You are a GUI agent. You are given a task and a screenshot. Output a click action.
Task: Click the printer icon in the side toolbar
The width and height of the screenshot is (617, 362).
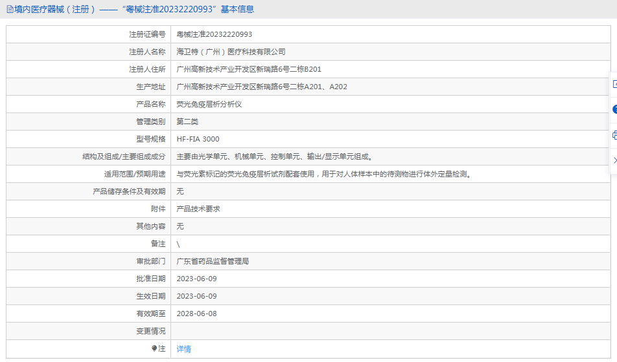[614, 136]
